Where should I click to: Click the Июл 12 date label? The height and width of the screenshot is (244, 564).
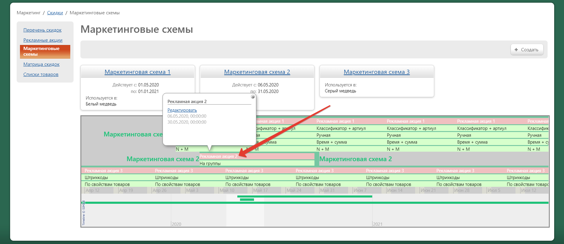529,190
